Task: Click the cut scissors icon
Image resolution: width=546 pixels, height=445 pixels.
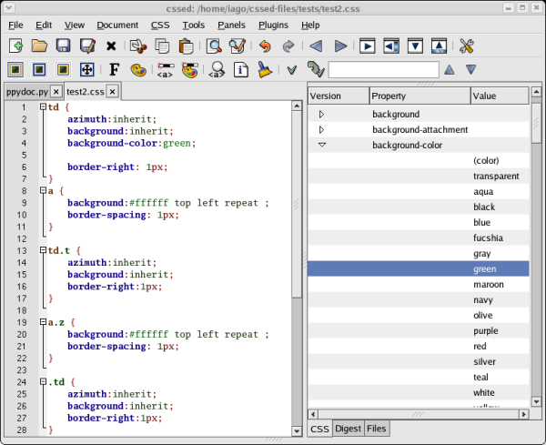Action: [x=138, y=46]
